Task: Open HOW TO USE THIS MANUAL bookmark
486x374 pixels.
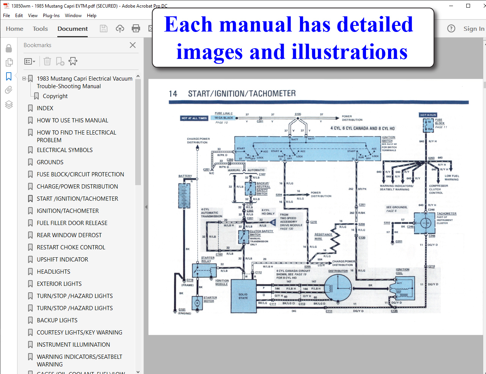Action: click(x=73, y=120)
